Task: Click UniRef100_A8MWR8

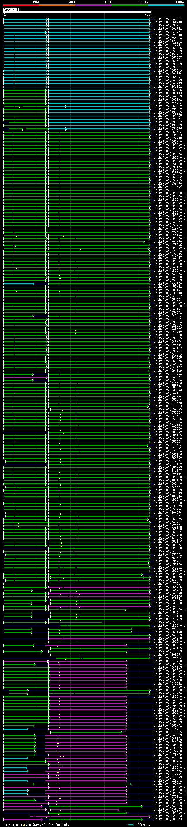Action: click(167, 241)
